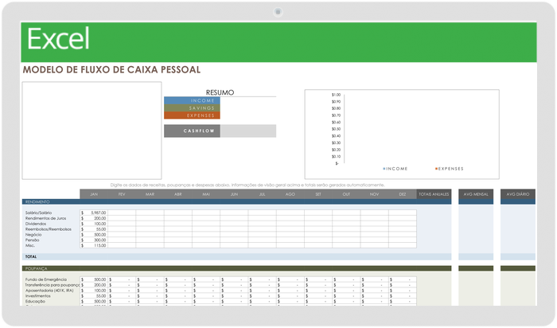Click the Excel logo in the green banner
Image resolution: width=557 pixels, height=328 pixels.
pyautogui.click(x=58, y=40)
